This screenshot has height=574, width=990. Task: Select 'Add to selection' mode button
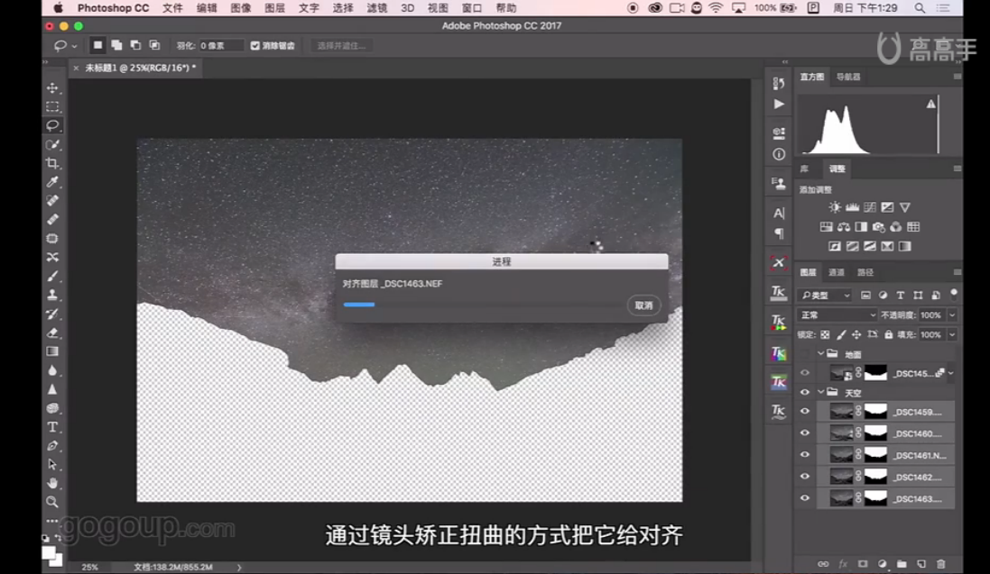[x=116, y=45]
